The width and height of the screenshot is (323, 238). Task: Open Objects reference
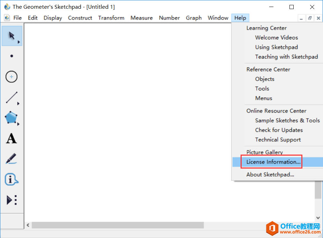(x=265, y=79)
